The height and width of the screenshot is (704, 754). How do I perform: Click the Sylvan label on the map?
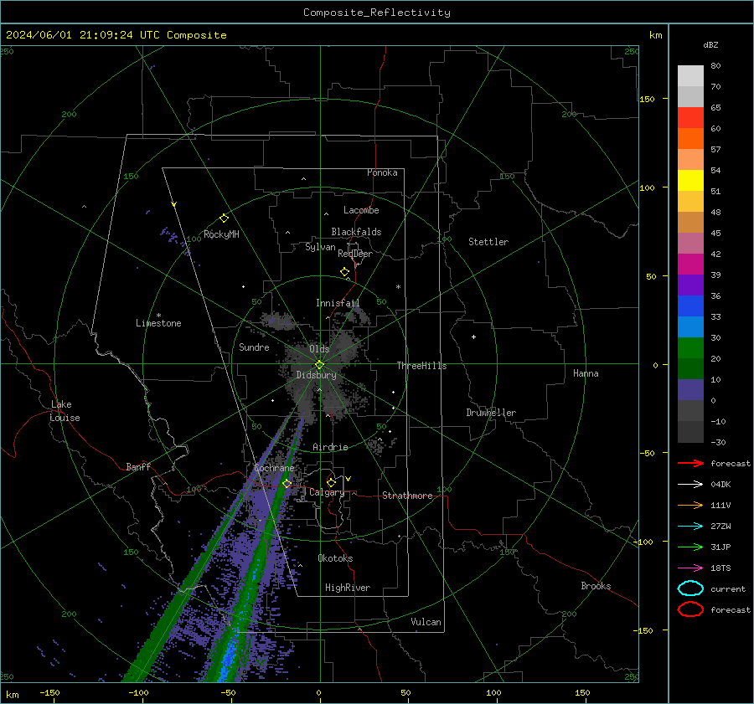coord(320,247)
